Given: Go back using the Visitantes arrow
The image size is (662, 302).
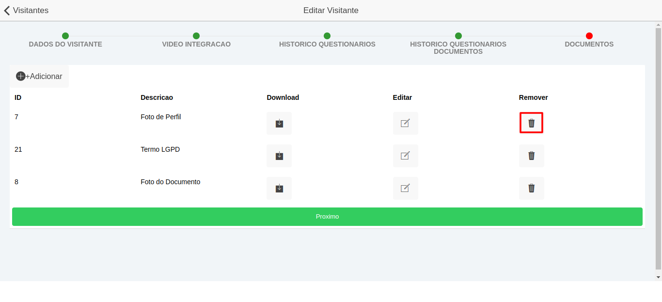Looking at the screenshot, I should pyautogui.click(x=7, y=10).
